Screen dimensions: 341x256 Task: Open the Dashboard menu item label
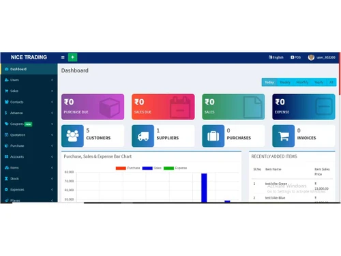[x=18, y=69]
